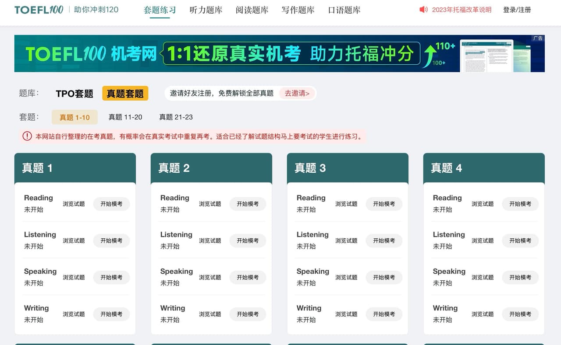The width and height of the screenshot is (561, 345).
Task: Browse 真题 3 Speaking questions (浏览试题)
Action: click(346, 277)
